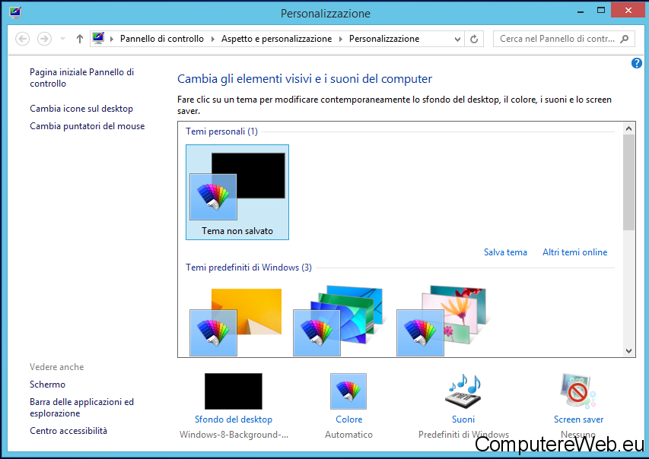Image resolution: width=649 pixels, height=459 pixels.
Task: Go up one folder level
Action: tap(79, 39)
